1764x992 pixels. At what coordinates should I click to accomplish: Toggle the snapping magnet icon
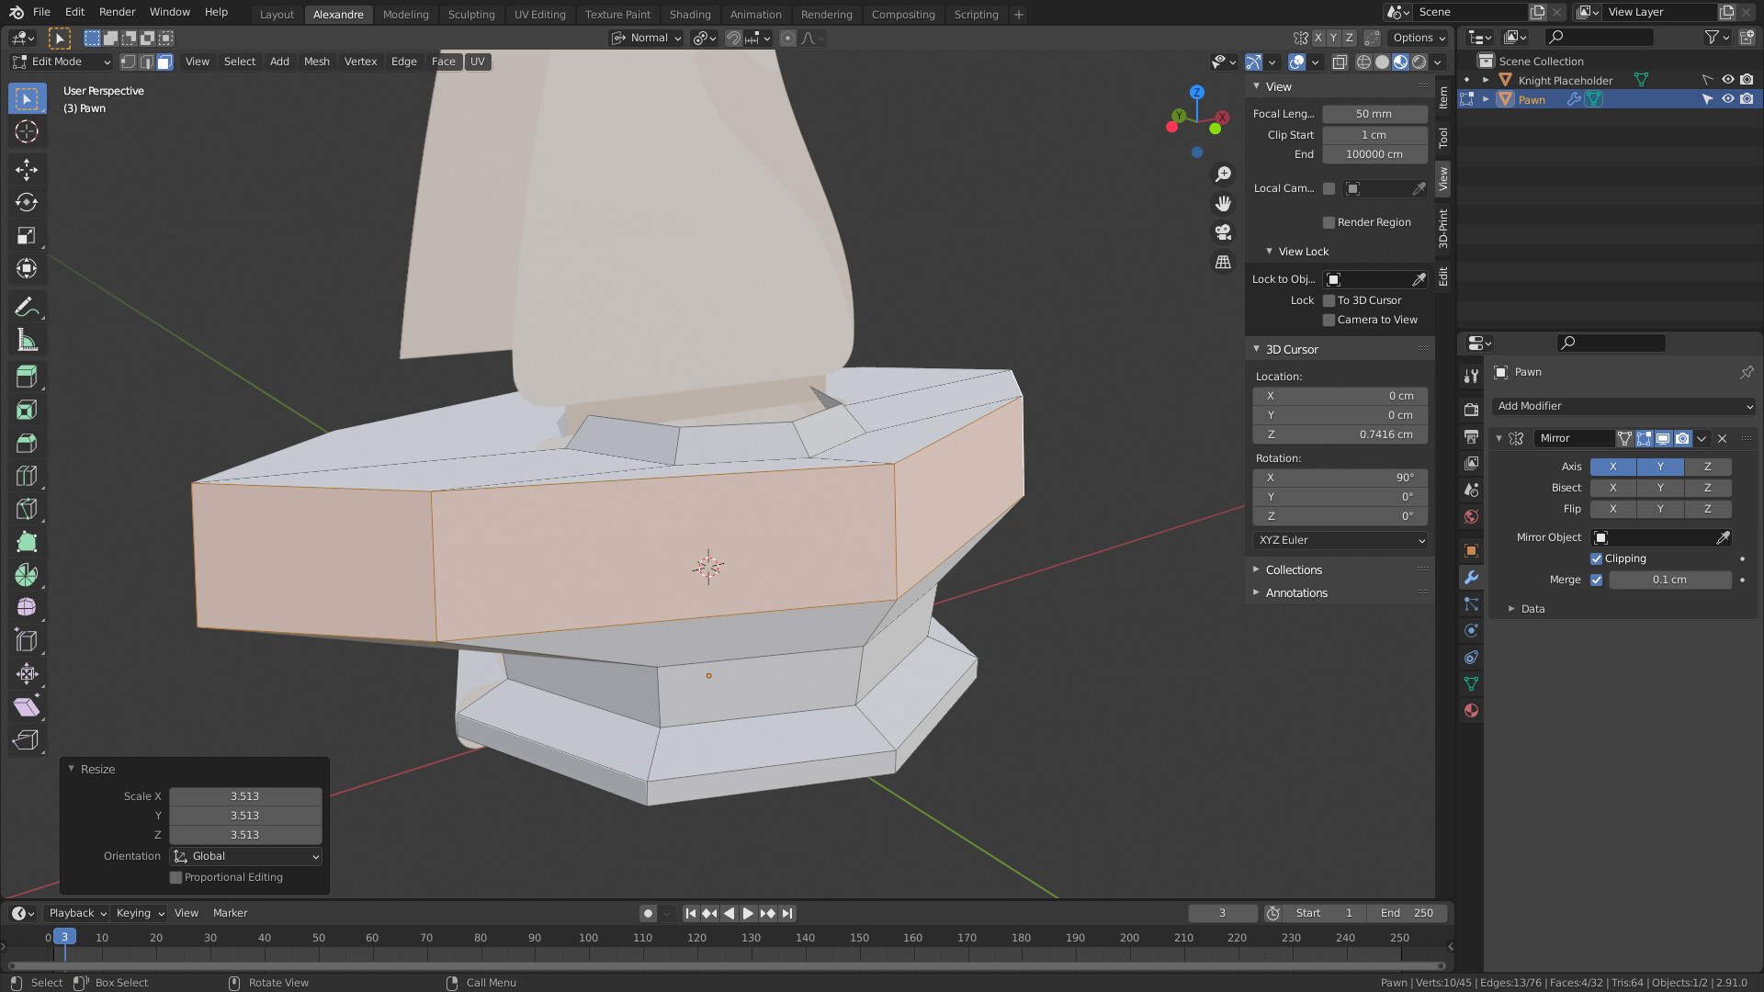click(733, 38)
